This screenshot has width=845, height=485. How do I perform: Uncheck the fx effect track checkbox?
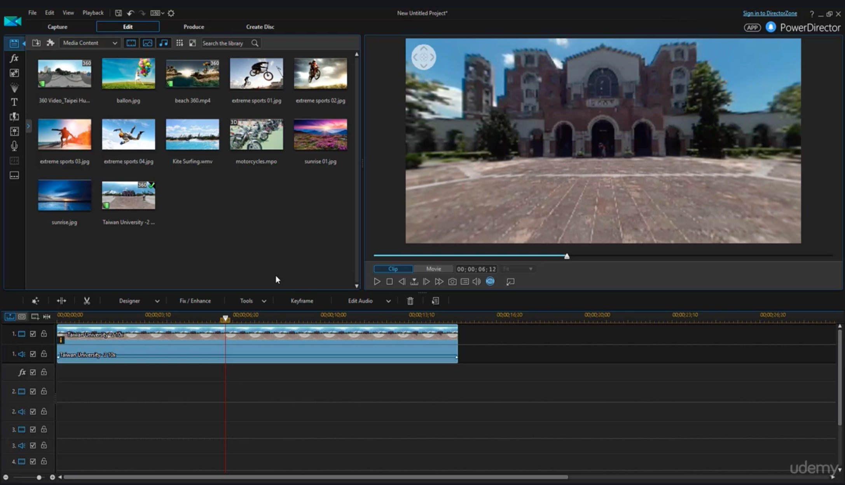33,372
